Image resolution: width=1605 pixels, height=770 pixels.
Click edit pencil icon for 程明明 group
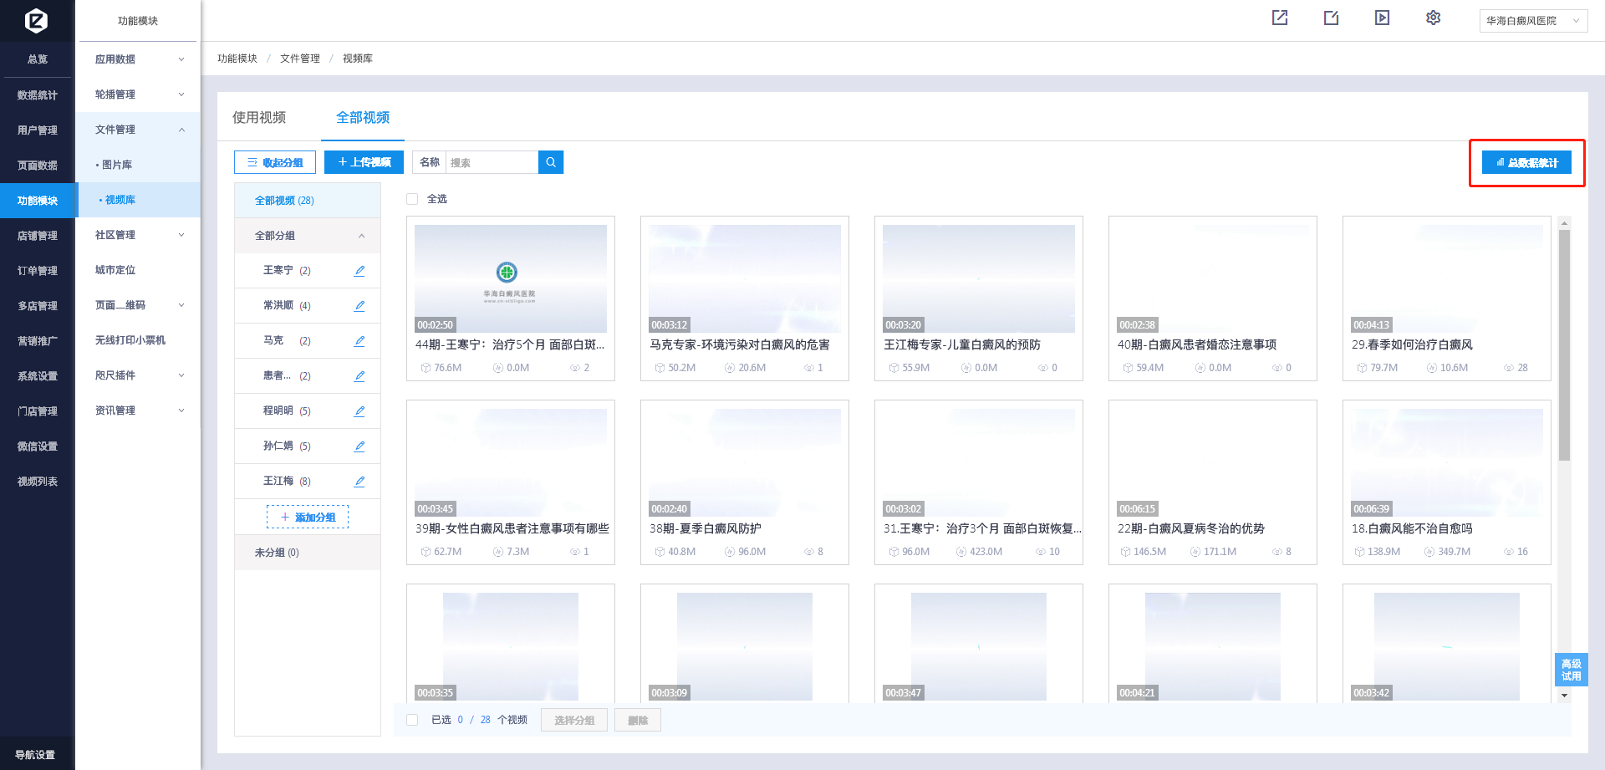coord(359,411)
